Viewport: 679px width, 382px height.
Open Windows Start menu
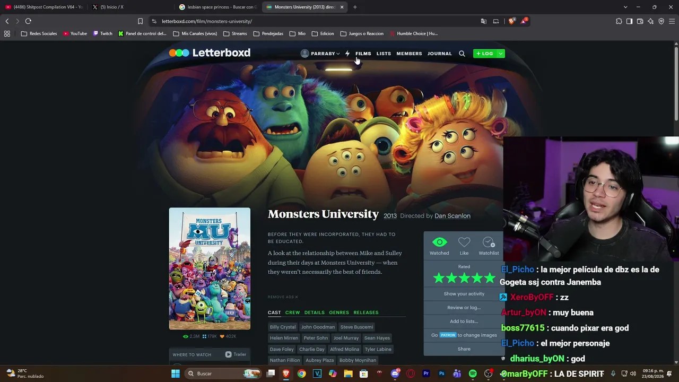click(176, 374)
